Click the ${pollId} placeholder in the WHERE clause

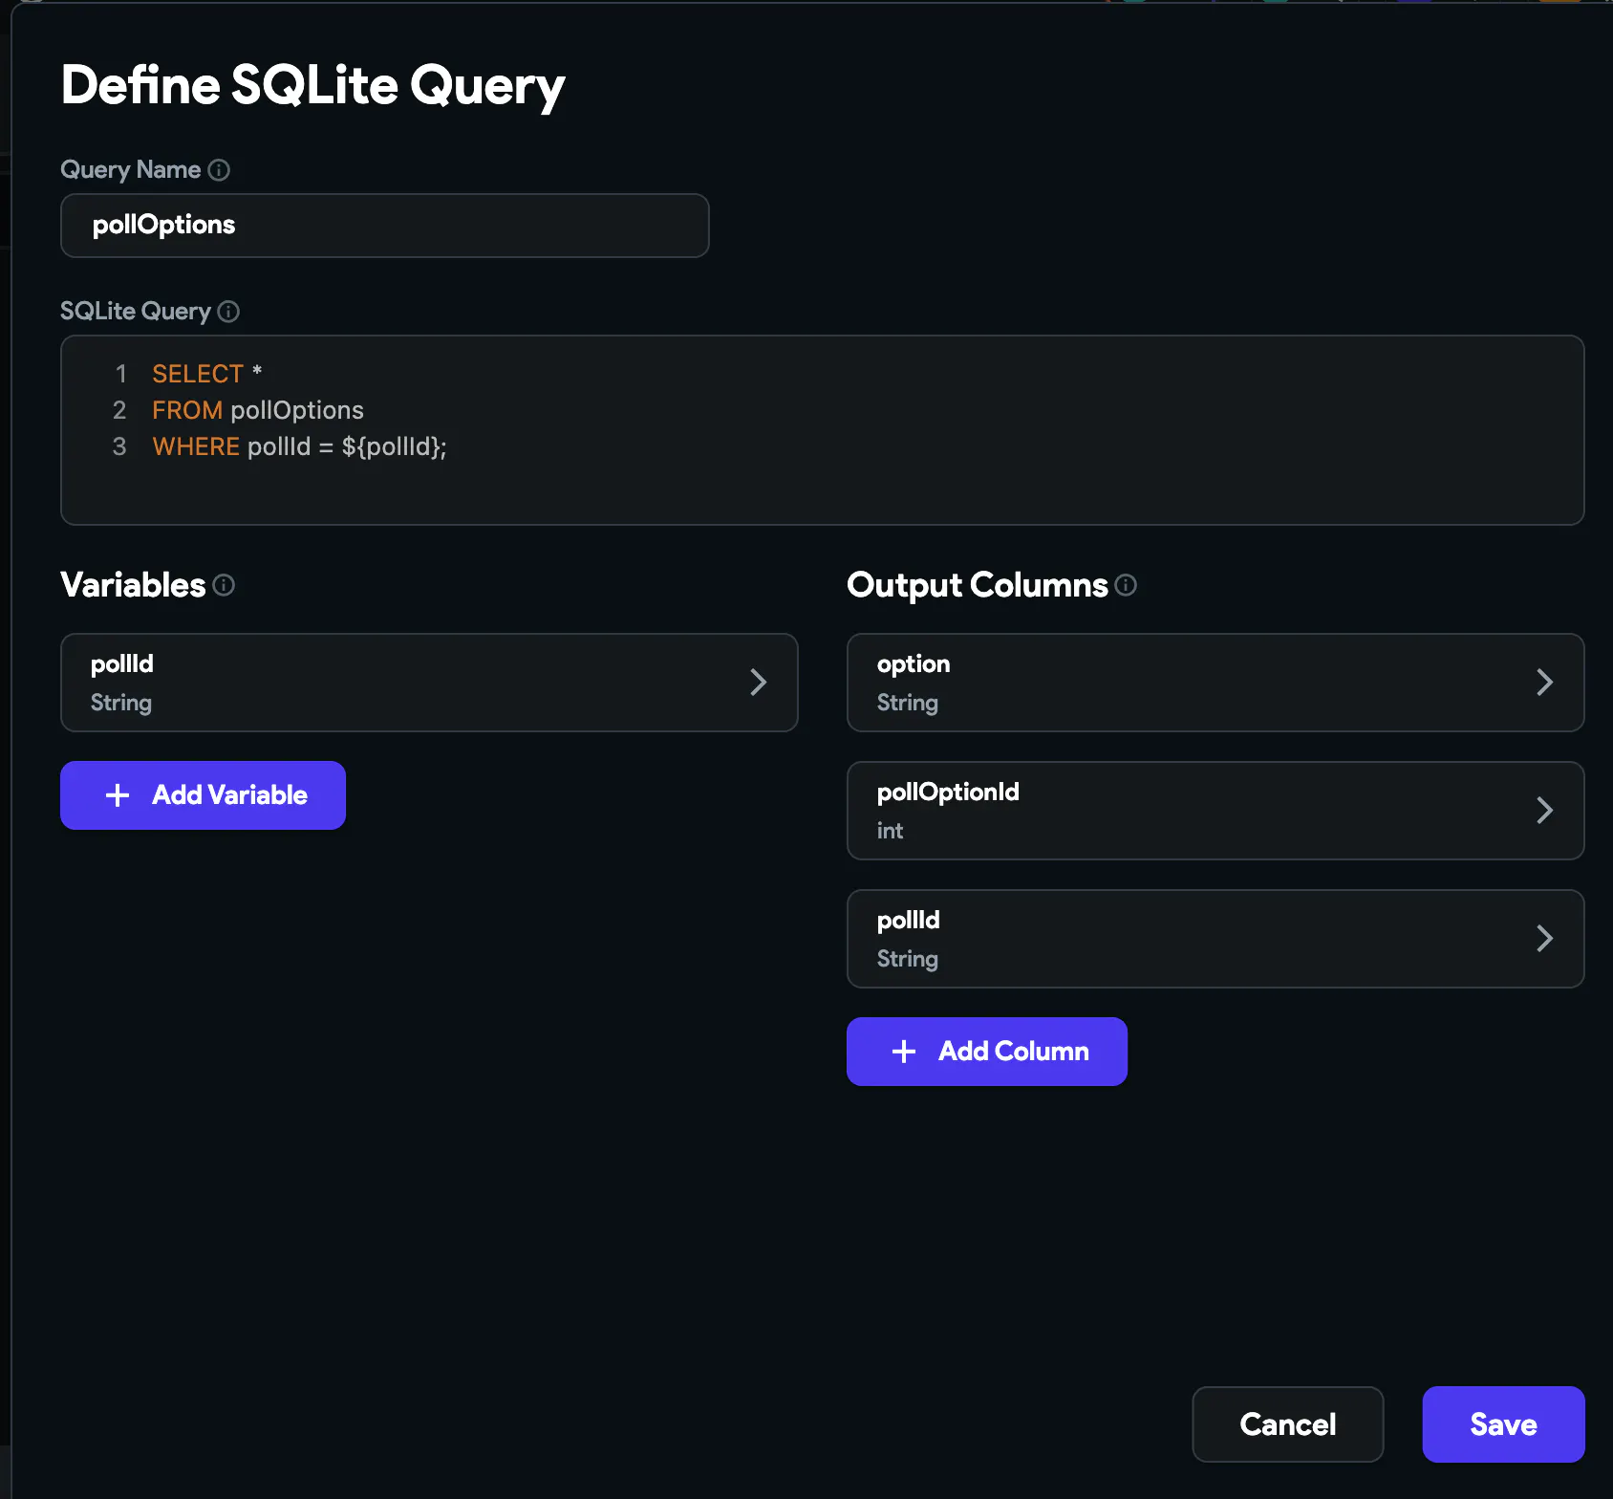[x=391, y=447]
